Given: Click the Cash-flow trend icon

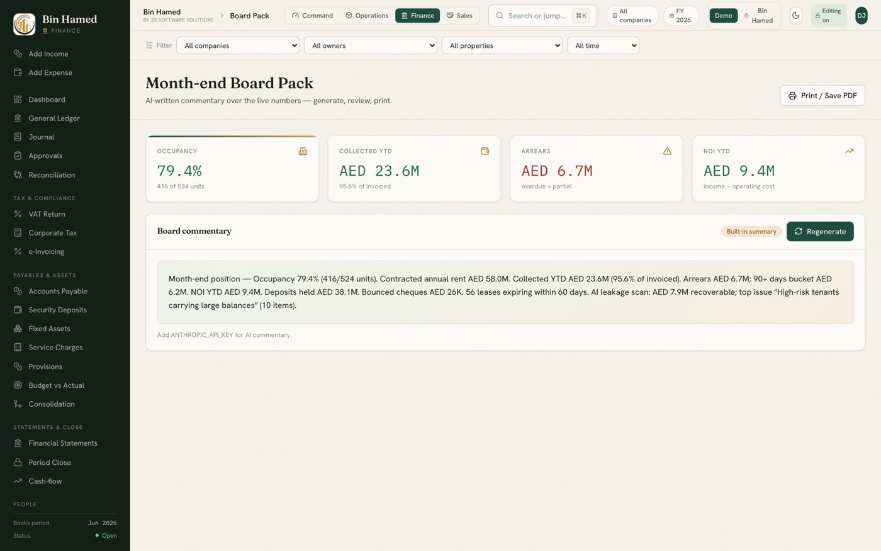Looking at the screenshot, I should tap(18, 481).
